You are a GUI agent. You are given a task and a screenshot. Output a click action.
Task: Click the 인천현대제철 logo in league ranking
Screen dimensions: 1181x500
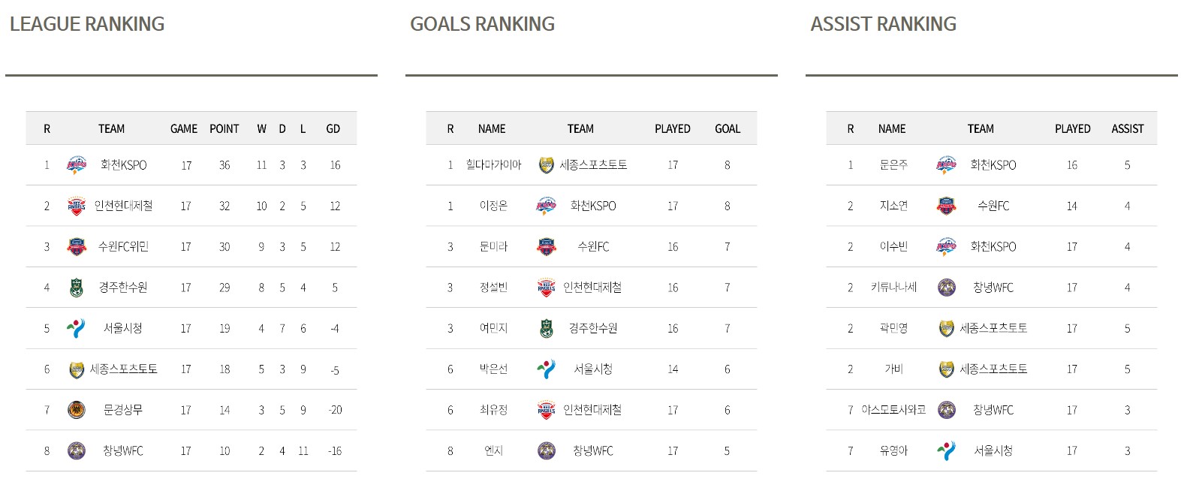(77, 206)
